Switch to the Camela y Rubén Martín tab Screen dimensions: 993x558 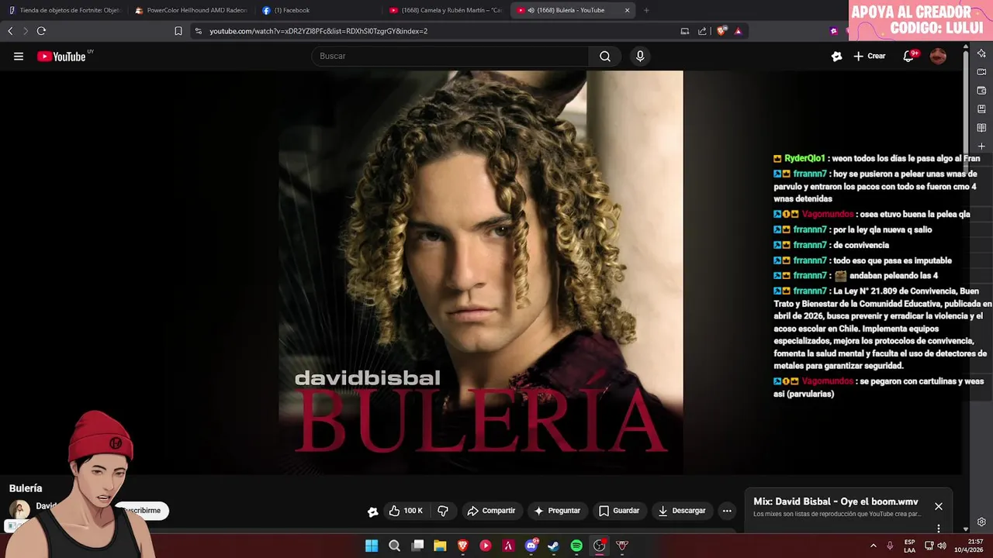pyautogui.click(x=445, y=10)
